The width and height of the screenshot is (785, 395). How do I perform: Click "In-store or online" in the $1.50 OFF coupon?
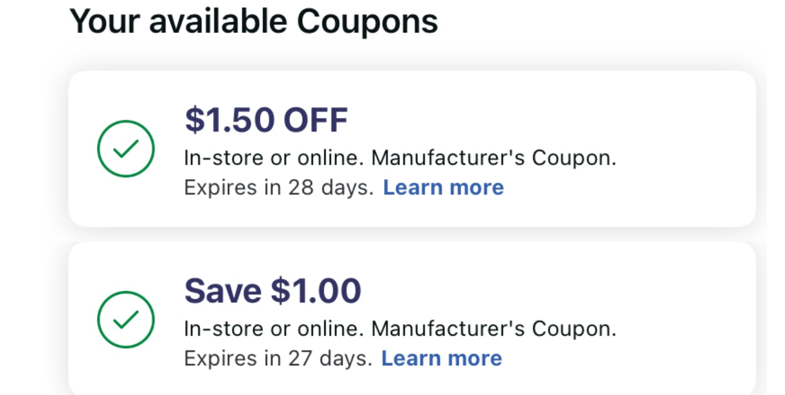click(x=273, y=158)
